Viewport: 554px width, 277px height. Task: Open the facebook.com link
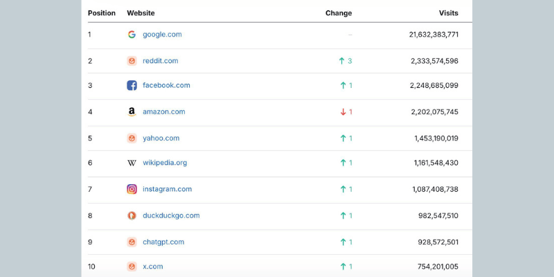coord(166,85)
